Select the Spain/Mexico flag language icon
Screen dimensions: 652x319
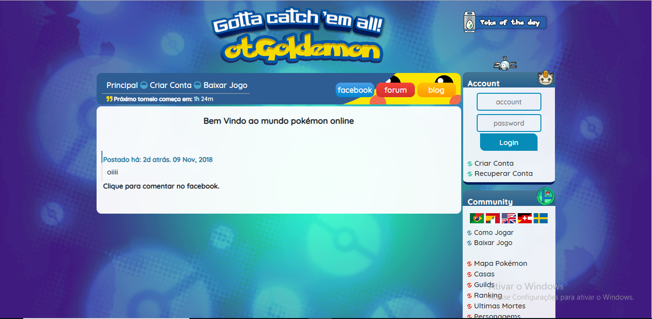493,218
